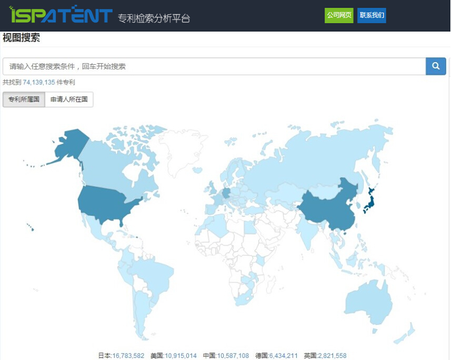The height and width of the screenshot is (360, 452).
Task: Click the 中国 label in the legend
Action: [209, 356]
